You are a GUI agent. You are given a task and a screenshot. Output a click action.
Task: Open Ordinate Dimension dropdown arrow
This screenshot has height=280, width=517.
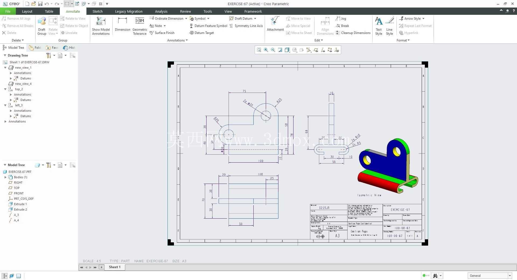pos(186,19)
